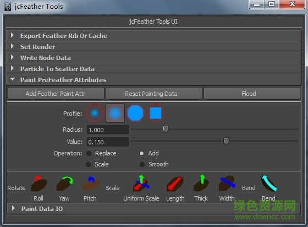Maximize the jcFeather Tools window
The height and width of the screenshot is (227, 308).
[272, 4]
